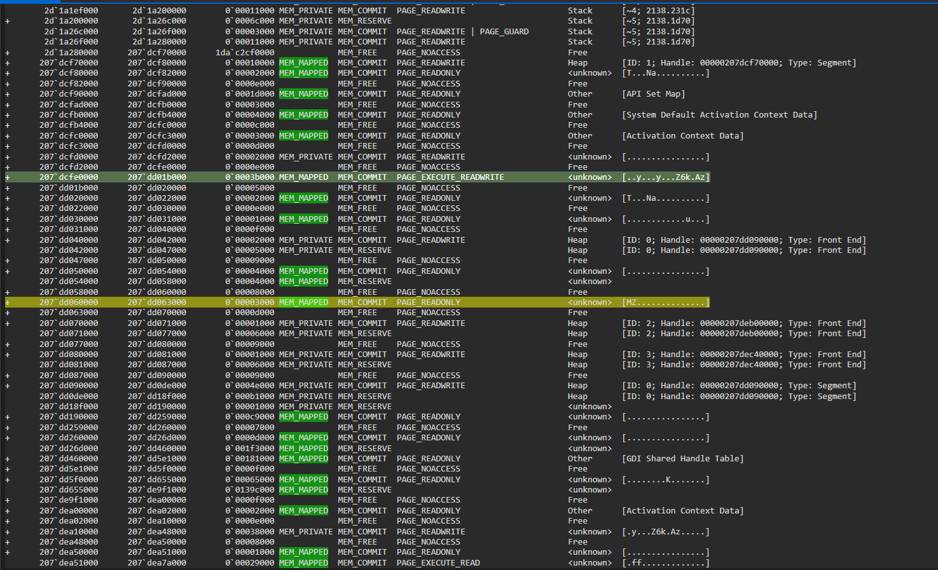This screenshot has width=938, height=570.
Task: Expand the row with size 0`0004e000
Action: point(8,386)
